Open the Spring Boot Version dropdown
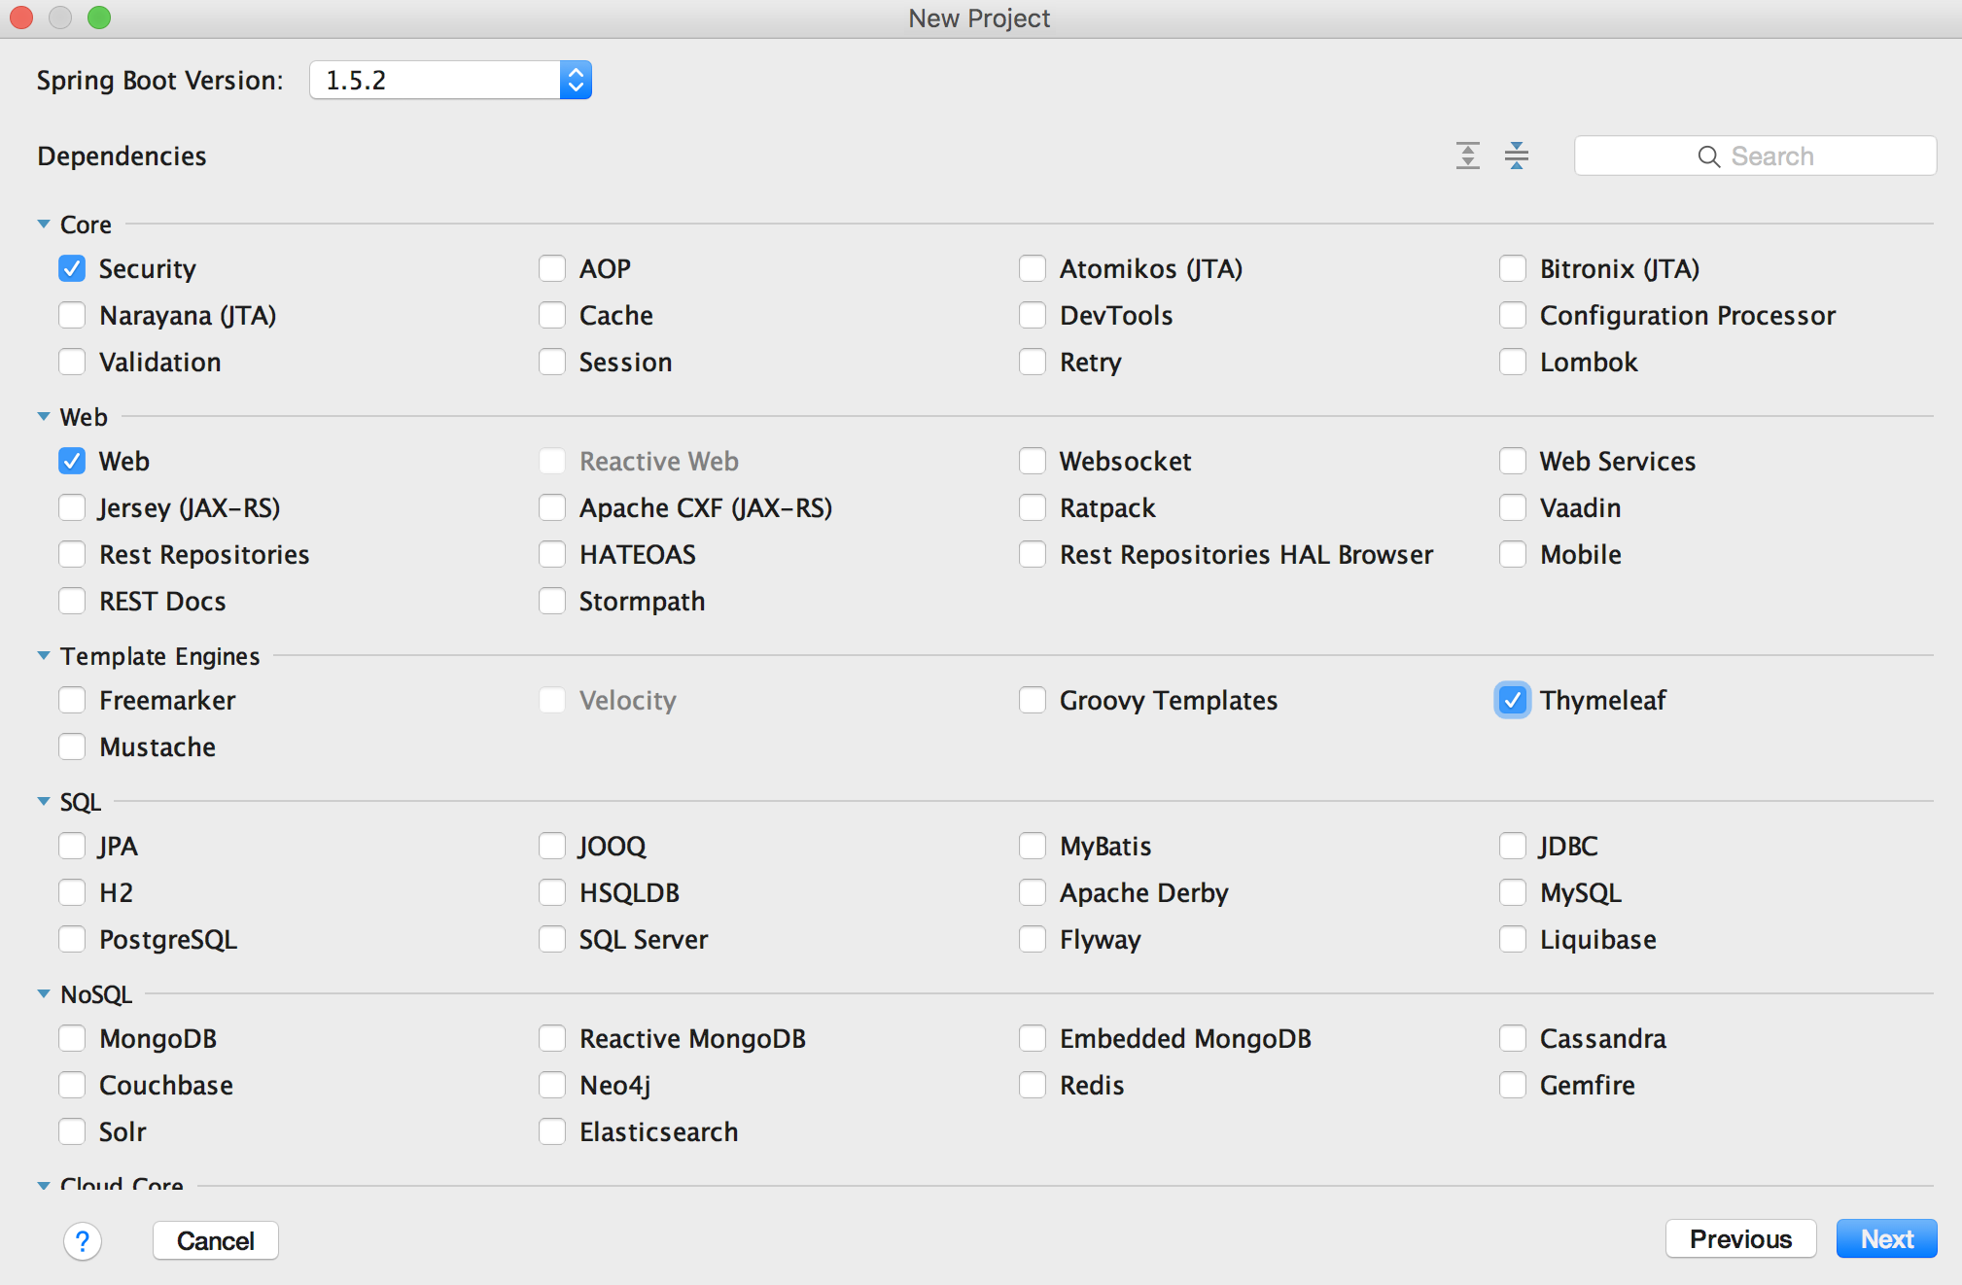 click(x=450, y=80)
